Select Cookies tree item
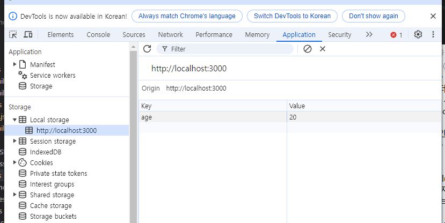Viewport: 445px width, 223px height. [41, 162]
